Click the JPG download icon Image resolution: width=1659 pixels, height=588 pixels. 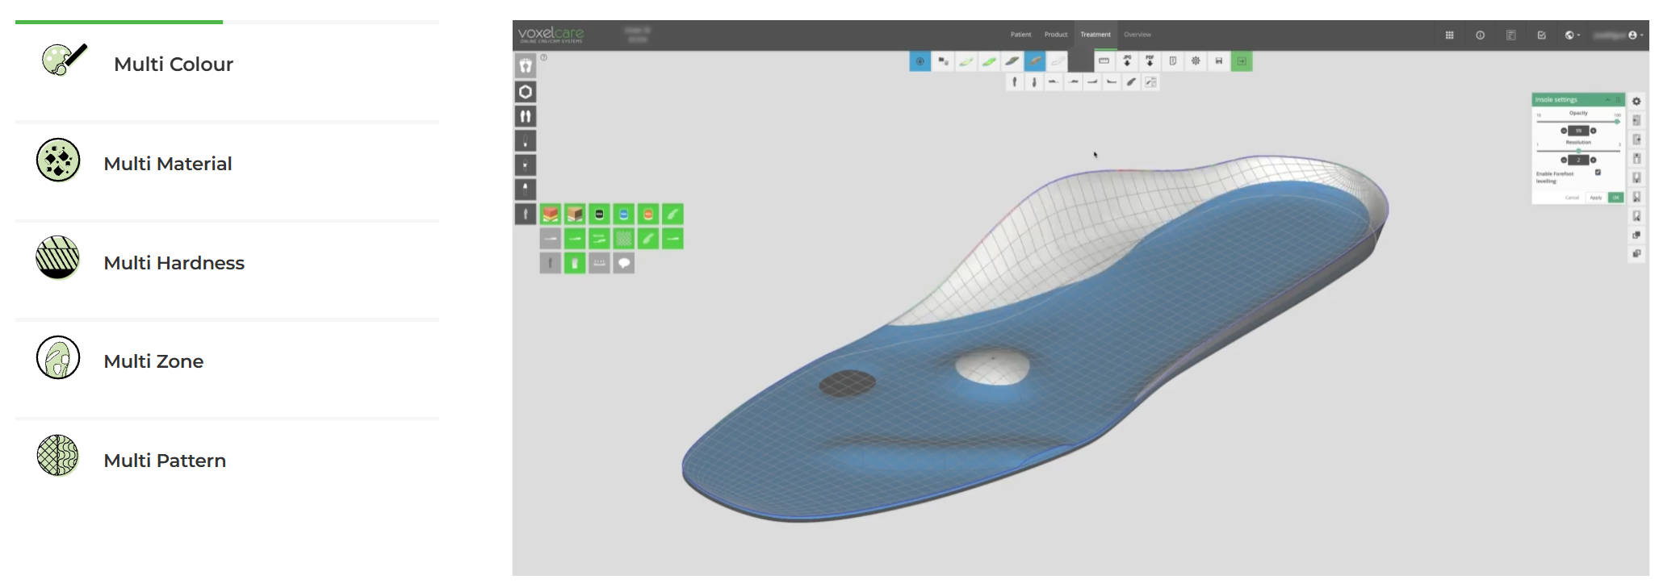[1127, 61]
